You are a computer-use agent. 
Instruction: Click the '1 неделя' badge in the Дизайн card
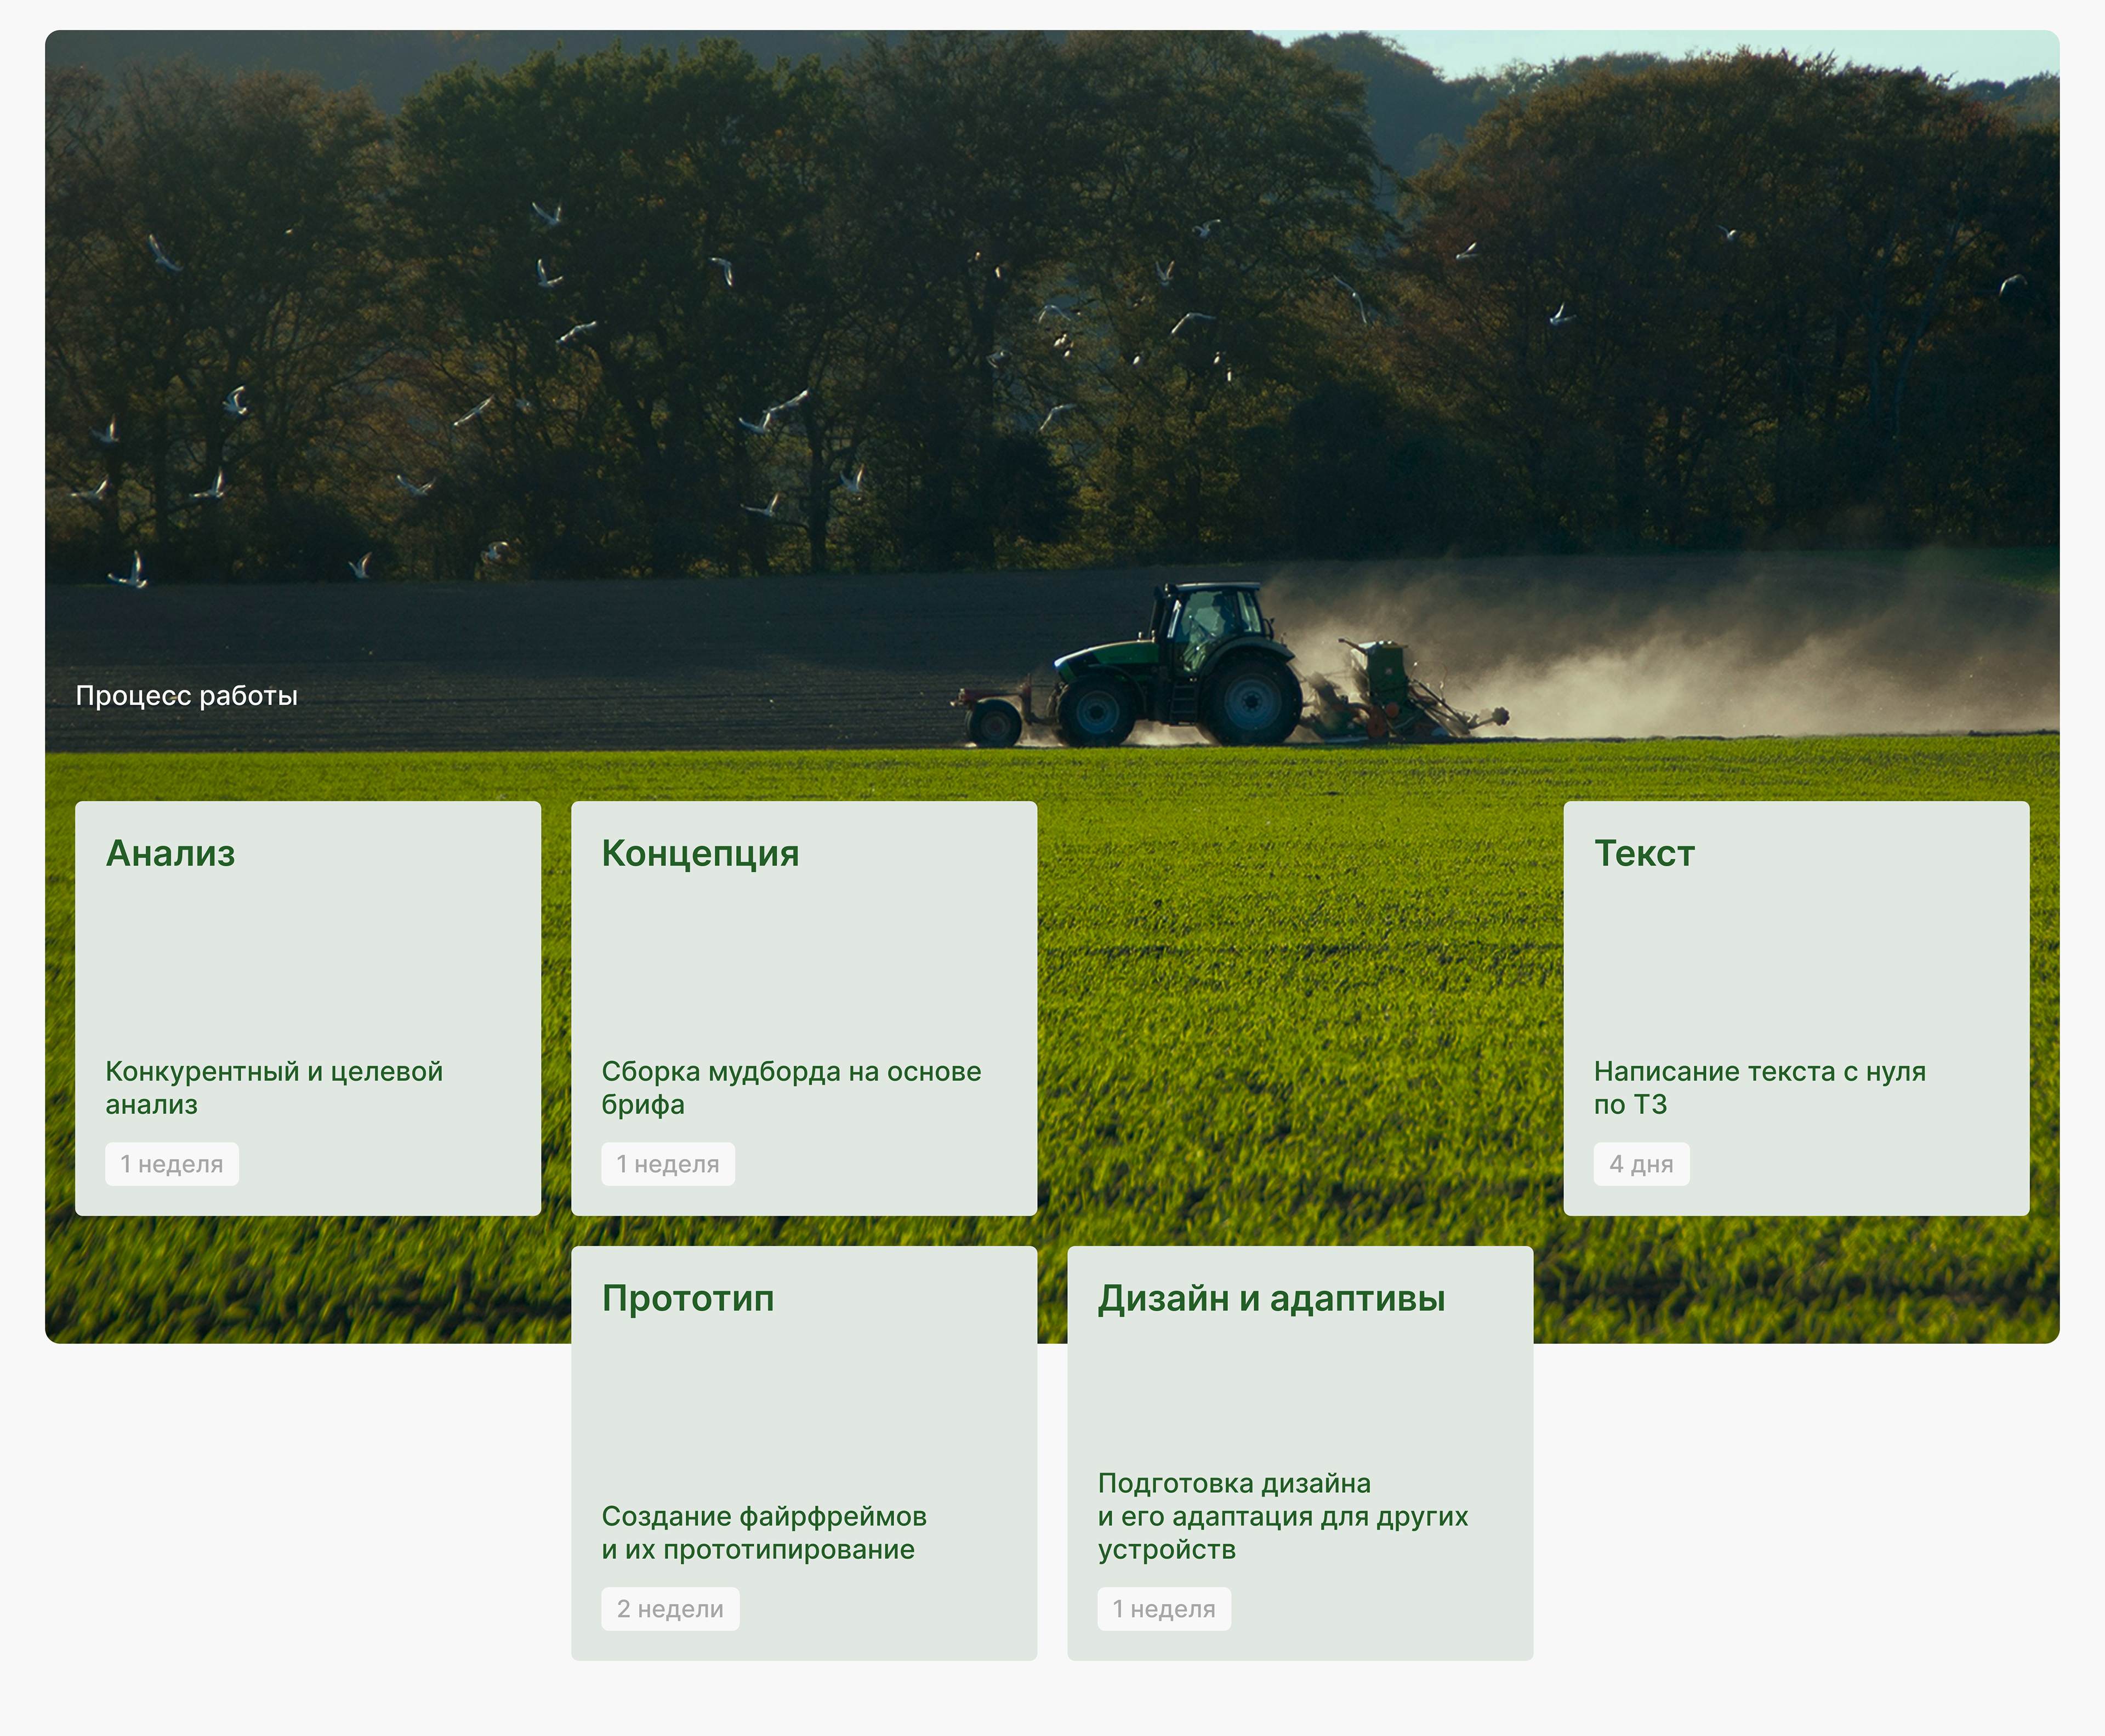(x=1164, y=1609)
